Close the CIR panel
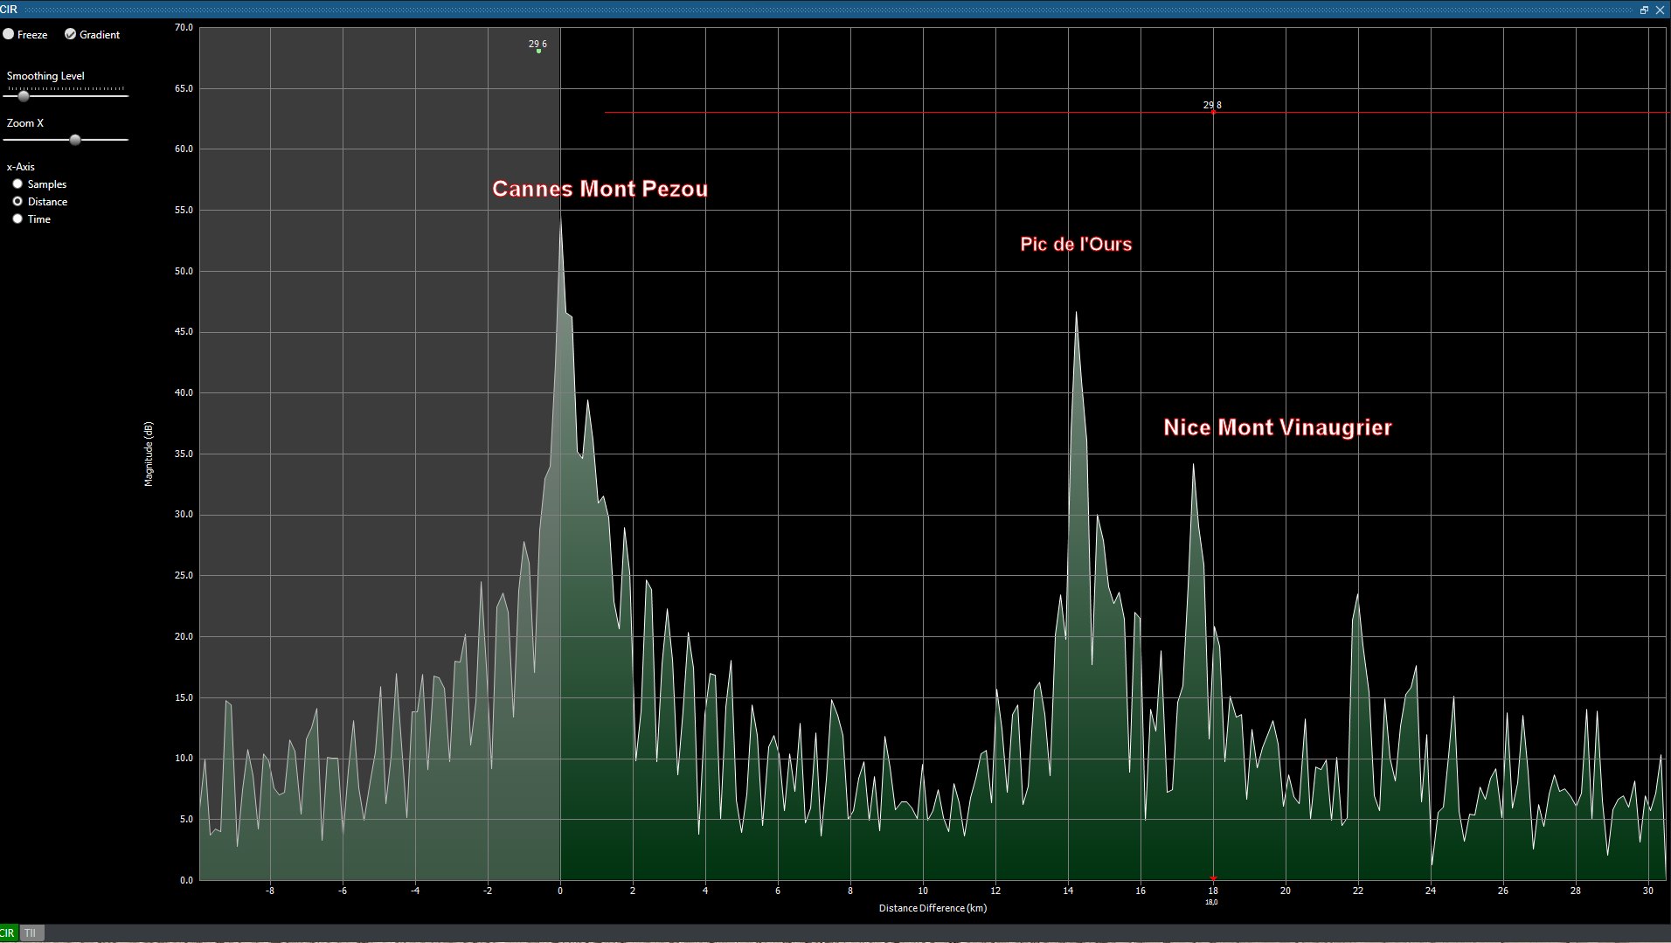The height and width of the screenshot is (943, 1671). pyautogui.click(x=1660, y=10)
